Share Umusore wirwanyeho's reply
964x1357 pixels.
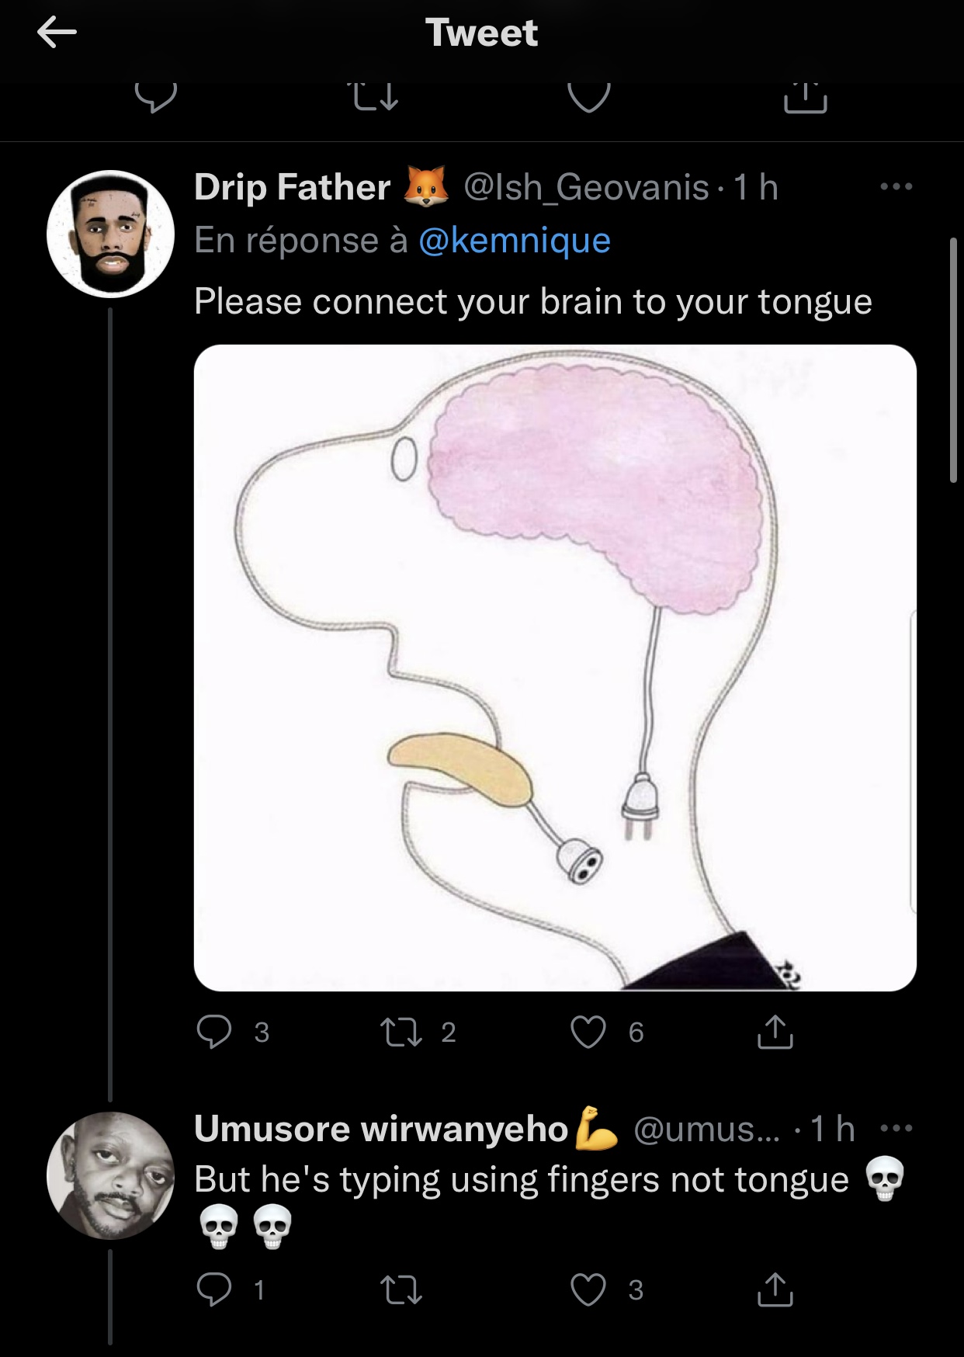click(x=775, y=1289)
